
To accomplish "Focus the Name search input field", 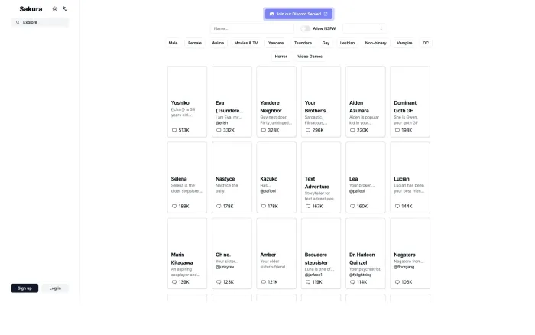I will (x=251, y=28).
